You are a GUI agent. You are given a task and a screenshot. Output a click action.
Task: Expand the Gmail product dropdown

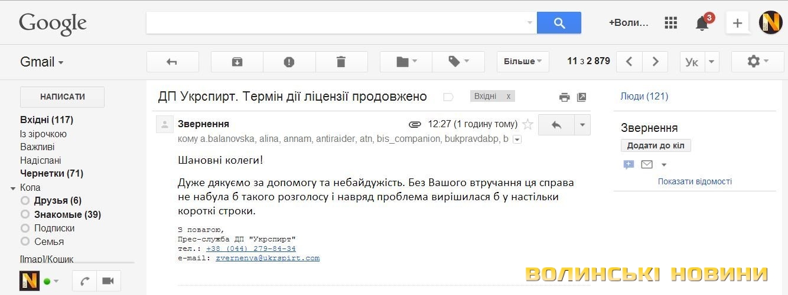42,62
